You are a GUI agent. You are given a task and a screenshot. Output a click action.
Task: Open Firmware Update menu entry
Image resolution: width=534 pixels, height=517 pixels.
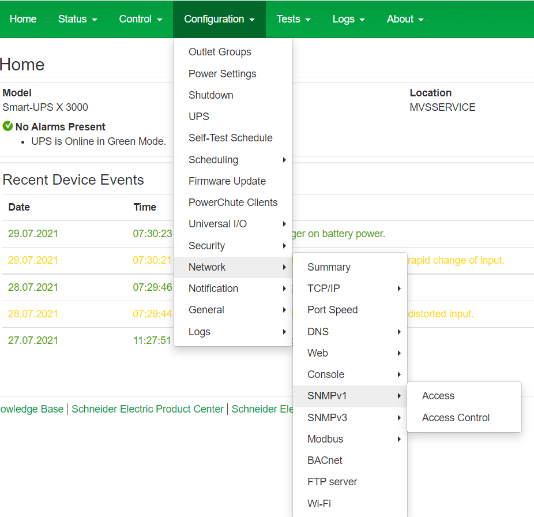coord(234,181)
